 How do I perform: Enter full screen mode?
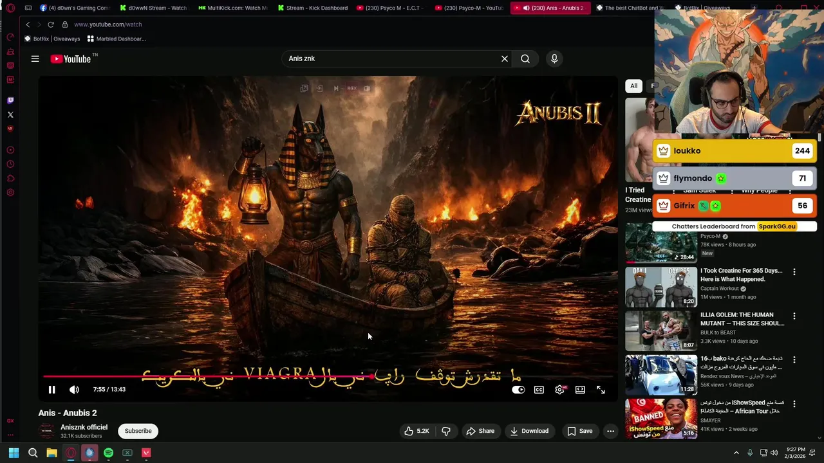point(601,390)
